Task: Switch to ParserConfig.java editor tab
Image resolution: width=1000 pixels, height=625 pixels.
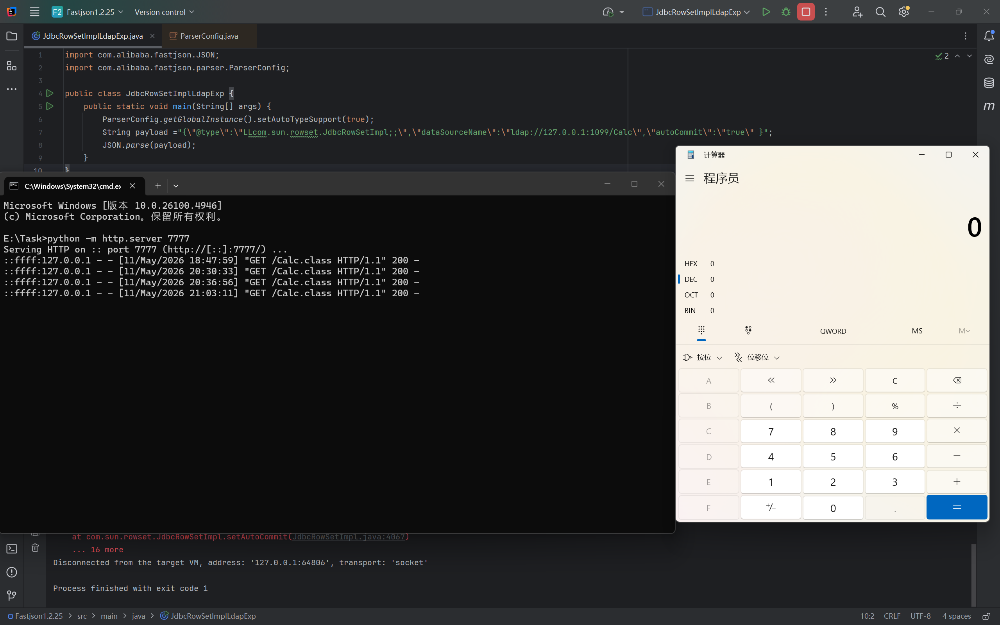Action: 209,36
